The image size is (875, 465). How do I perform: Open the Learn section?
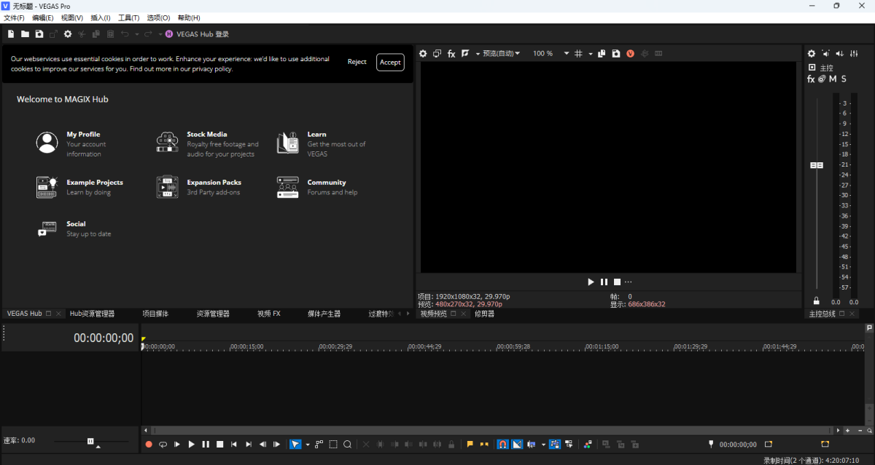click(x=321, y=143)
